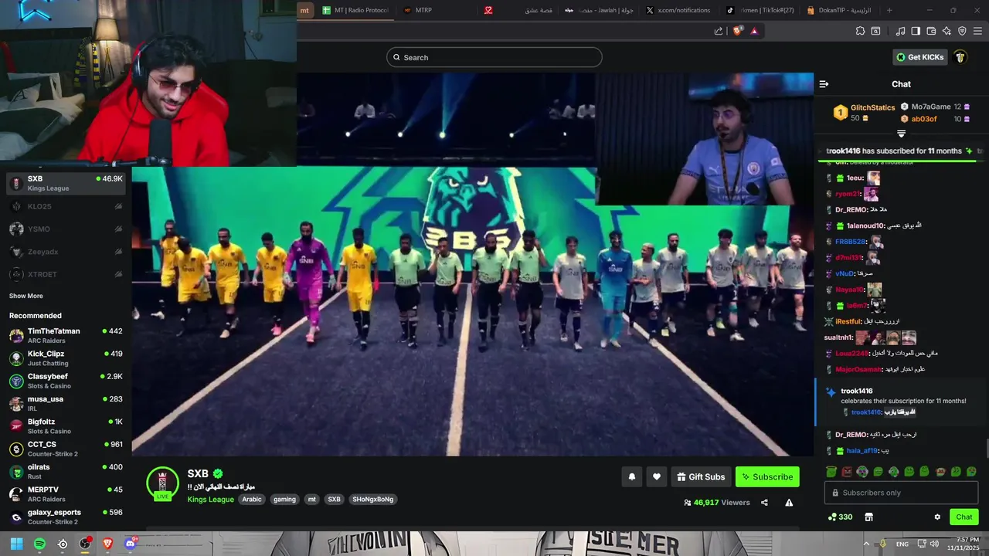This screenshot has height=556, width=989.
Task: Click the Subscribers only chat input
Action: 901,493
